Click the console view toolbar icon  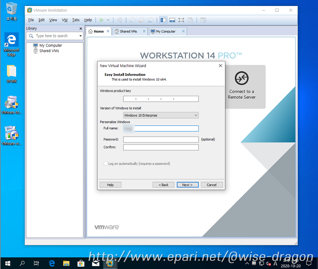coord(203,20)
